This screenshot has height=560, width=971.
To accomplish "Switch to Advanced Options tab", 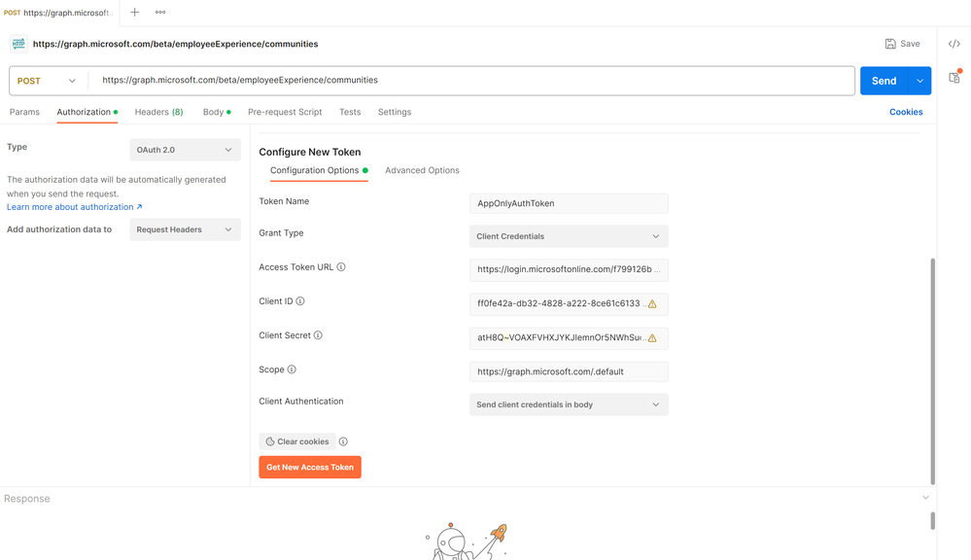I will [x=423, y=170].
